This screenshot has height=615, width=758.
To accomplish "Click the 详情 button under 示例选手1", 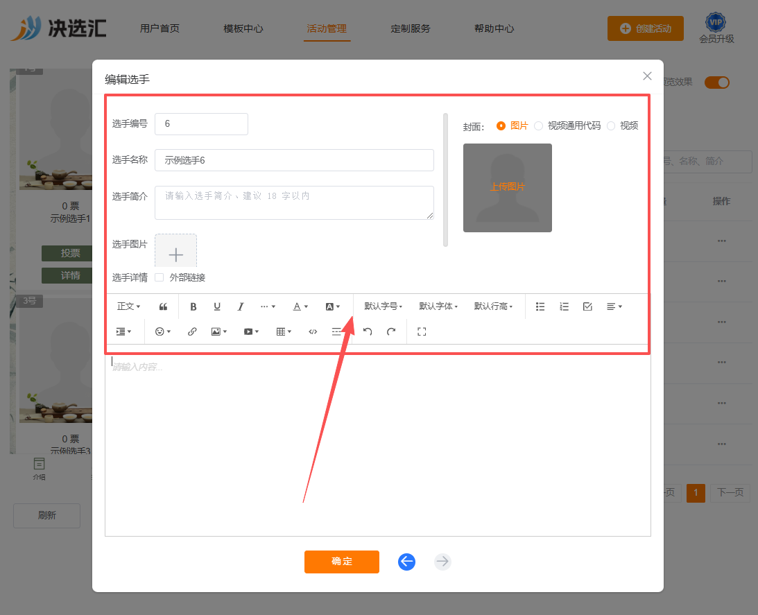I will click(x=67, y=275).
